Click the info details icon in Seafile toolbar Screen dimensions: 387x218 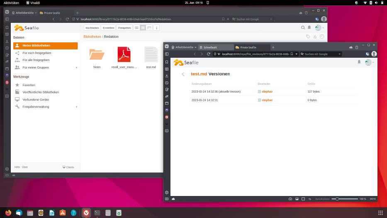(156, 28)
